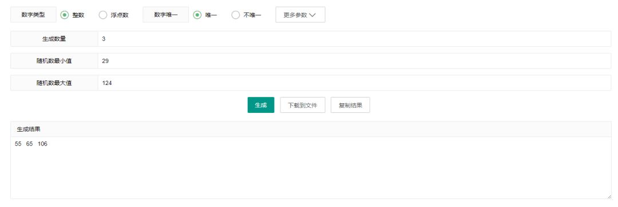
Task: Click the 生成数量 input field
Action: (x=354, y=39)
